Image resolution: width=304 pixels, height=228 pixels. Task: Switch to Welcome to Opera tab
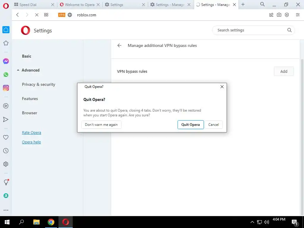point(77,5)
